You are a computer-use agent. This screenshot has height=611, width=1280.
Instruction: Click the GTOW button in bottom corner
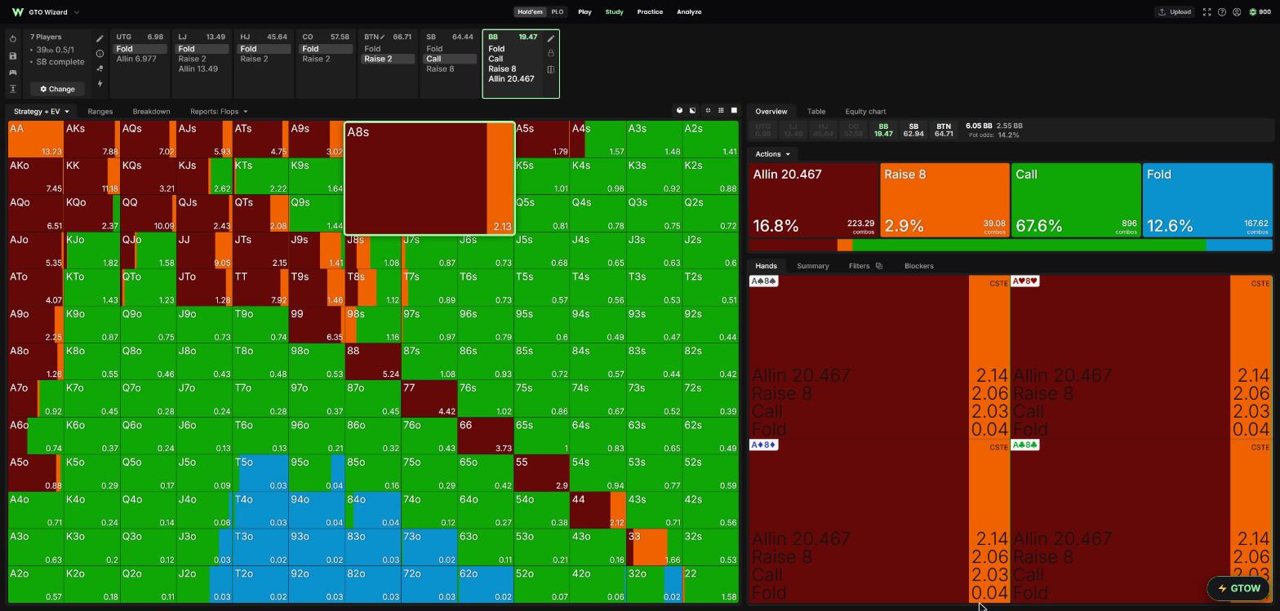click(x=1239, y=588)
